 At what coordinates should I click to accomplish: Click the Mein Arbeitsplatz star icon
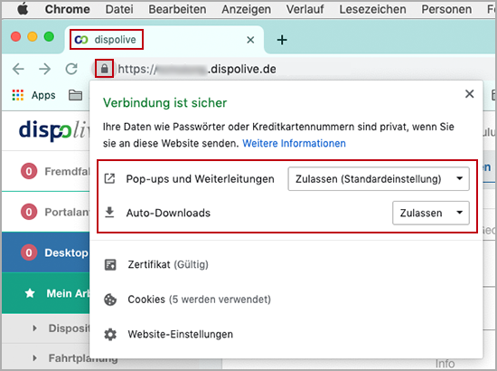tap(30, 293)
